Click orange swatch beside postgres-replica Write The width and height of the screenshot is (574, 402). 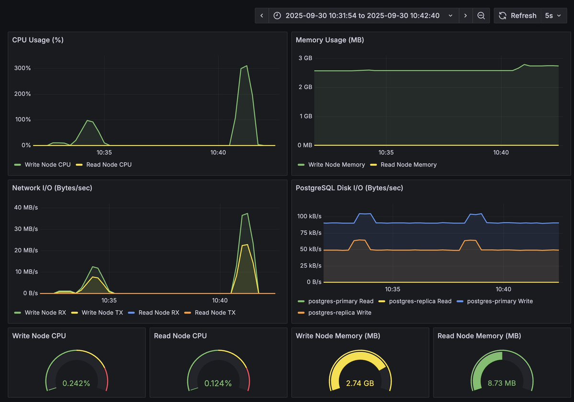tap(301, 313)
